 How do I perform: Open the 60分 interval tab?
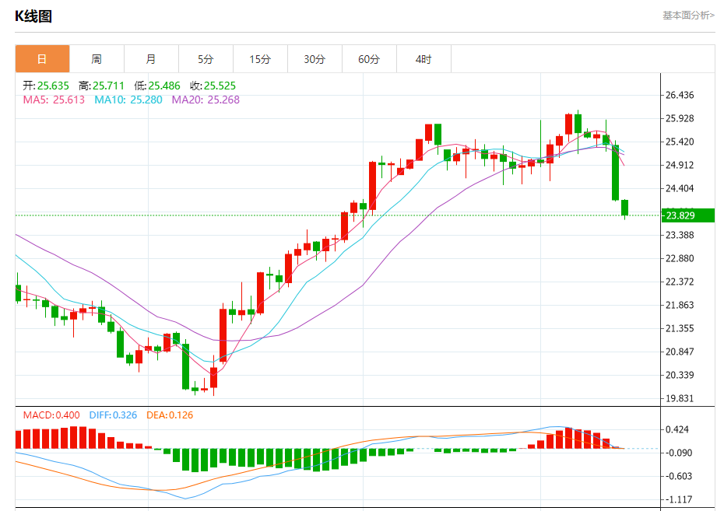click(x=369, y=59)
